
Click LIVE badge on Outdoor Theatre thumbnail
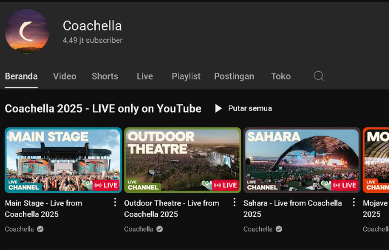(x=225, y=185)
